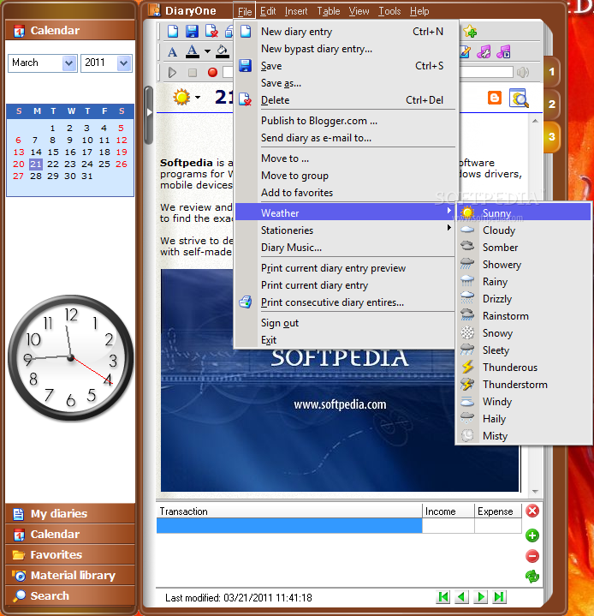Open Search sidebar section
The width and height of the screenshot is (594, 616).
point(70,595)
